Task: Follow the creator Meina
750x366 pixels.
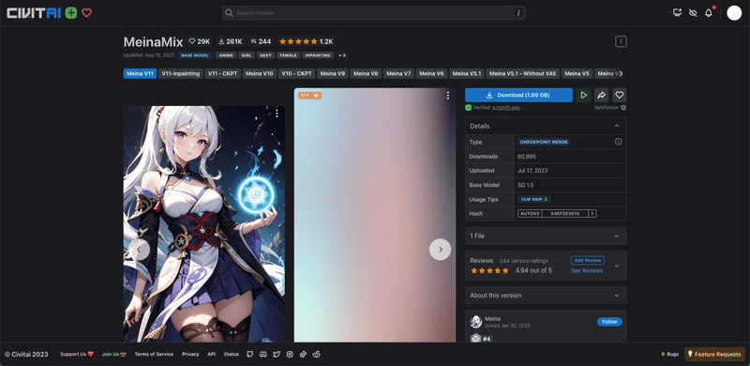Action: (x=609, y=322)
